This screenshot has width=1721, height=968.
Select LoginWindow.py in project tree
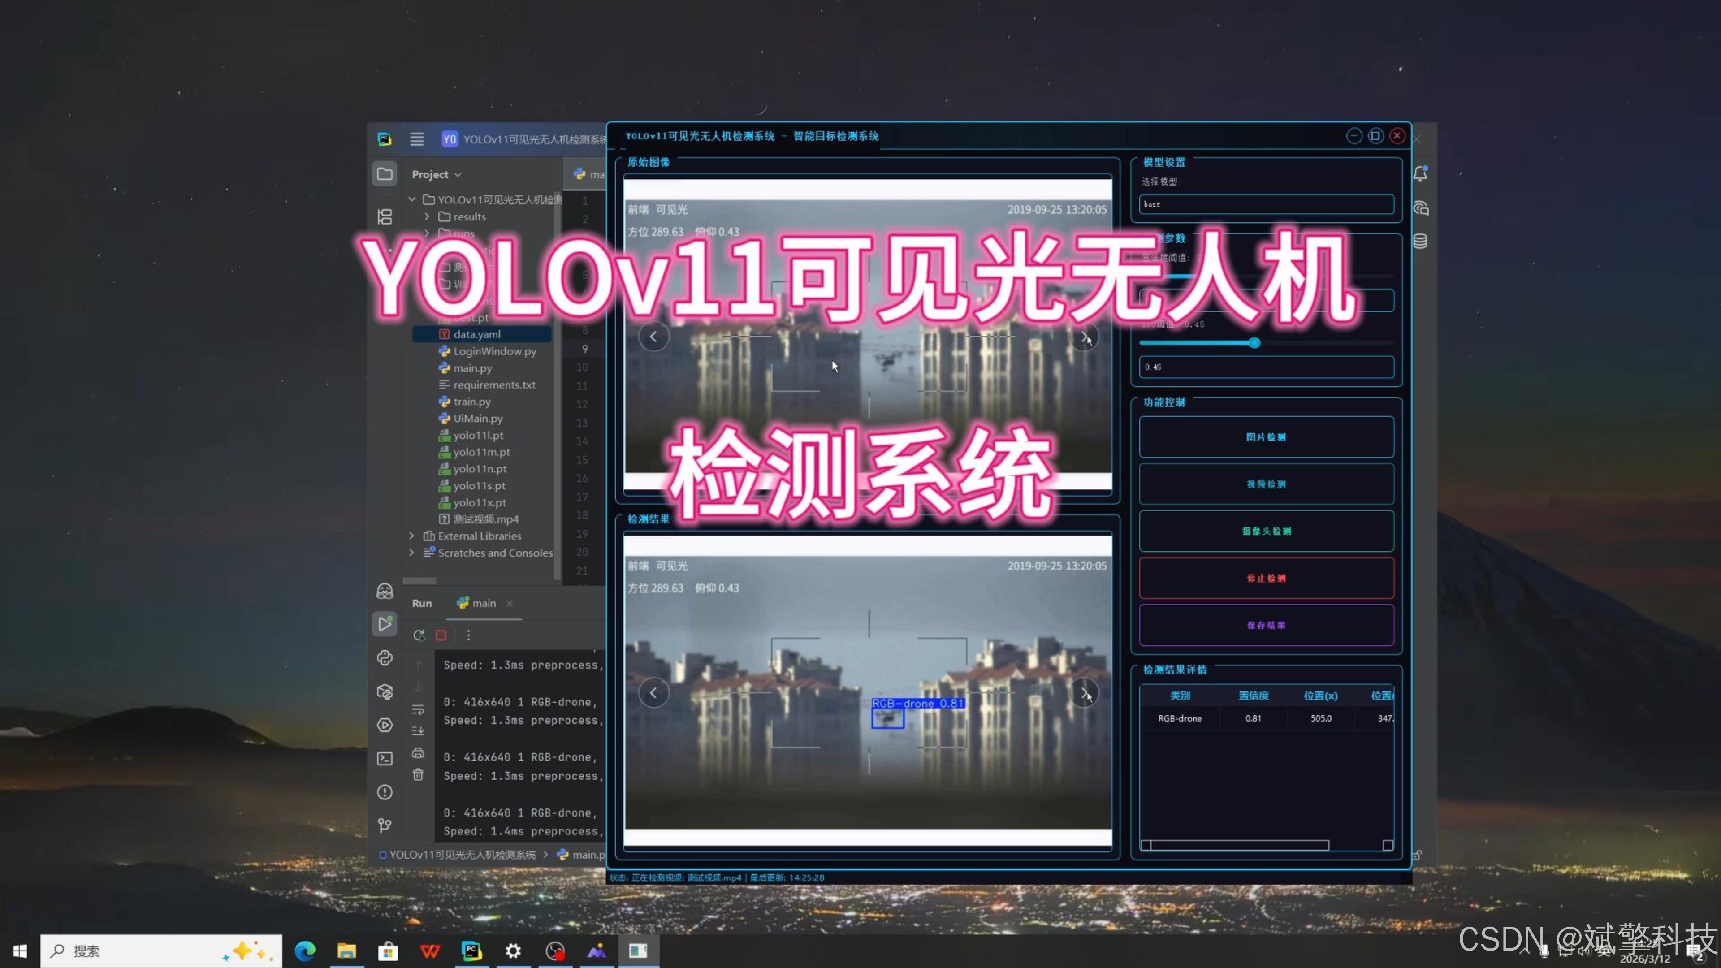[x=494, y=351]
